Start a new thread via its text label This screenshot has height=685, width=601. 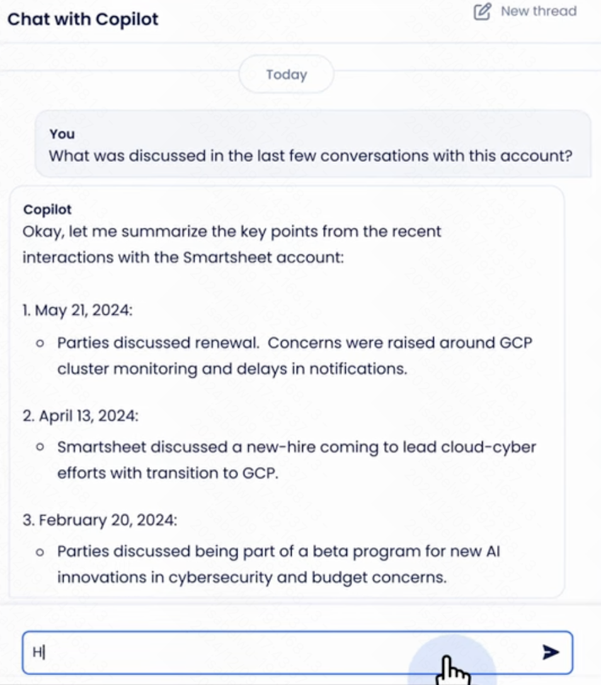(539, 11)
